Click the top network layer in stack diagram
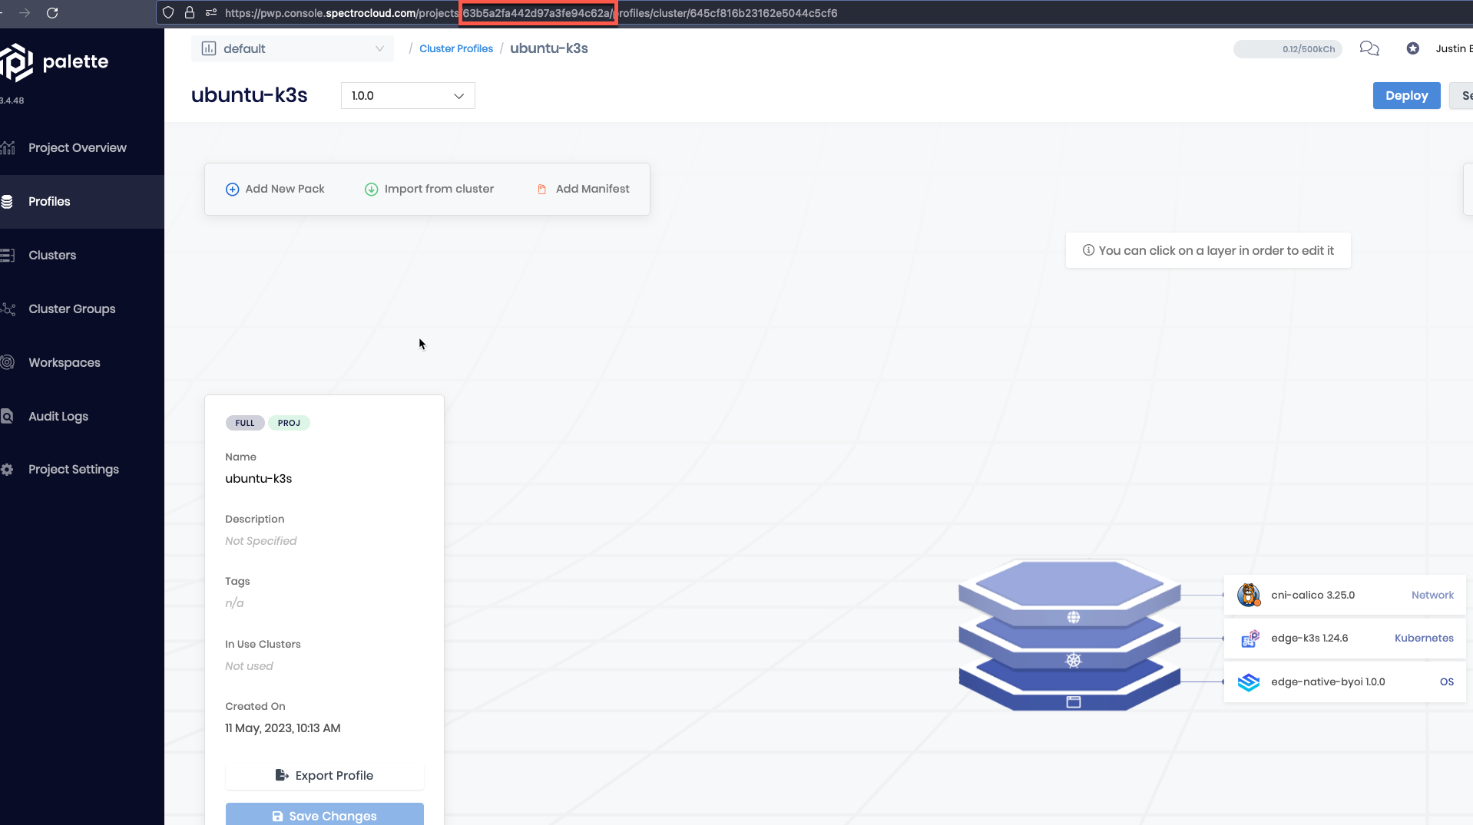1473x825 pixels. click(x=1069, y=587)
